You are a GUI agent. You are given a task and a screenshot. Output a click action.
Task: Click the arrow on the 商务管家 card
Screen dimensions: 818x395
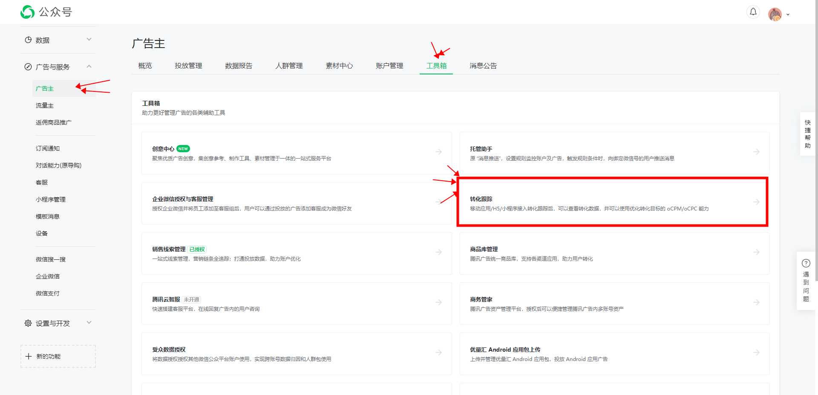757,302
